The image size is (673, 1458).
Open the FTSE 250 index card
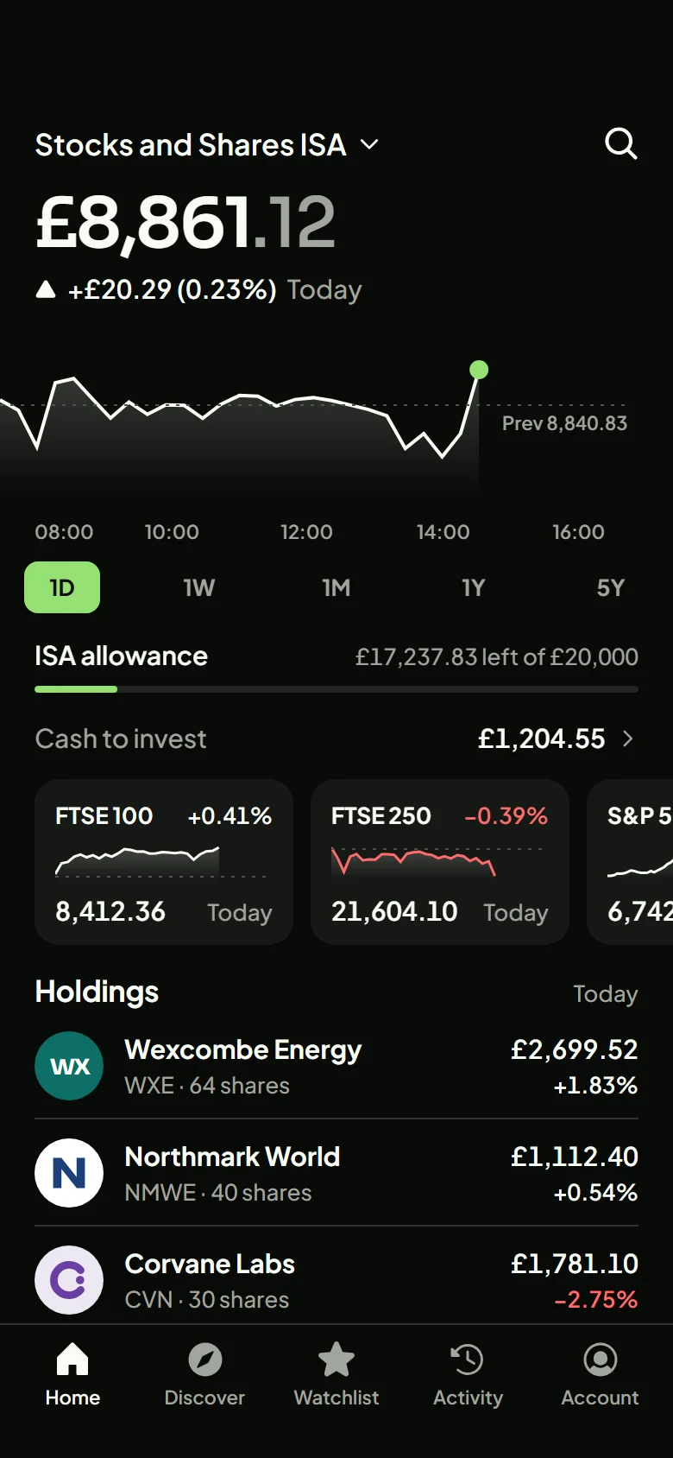(440, 862)
